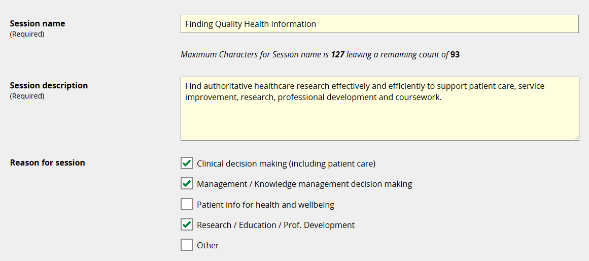This screenshot has width=589, height=261.
Task: Click the 'Reason for session' heading
Action: pos(47,162)
